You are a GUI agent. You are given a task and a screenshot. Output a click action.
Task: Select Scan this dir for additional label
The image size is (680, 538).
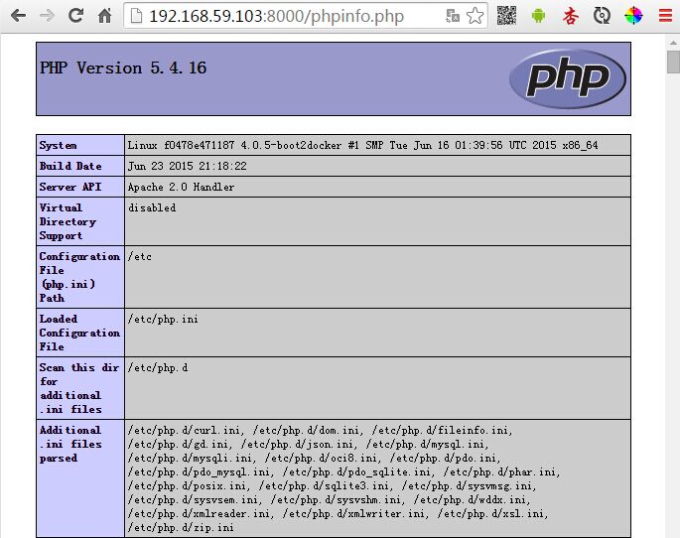79,388
